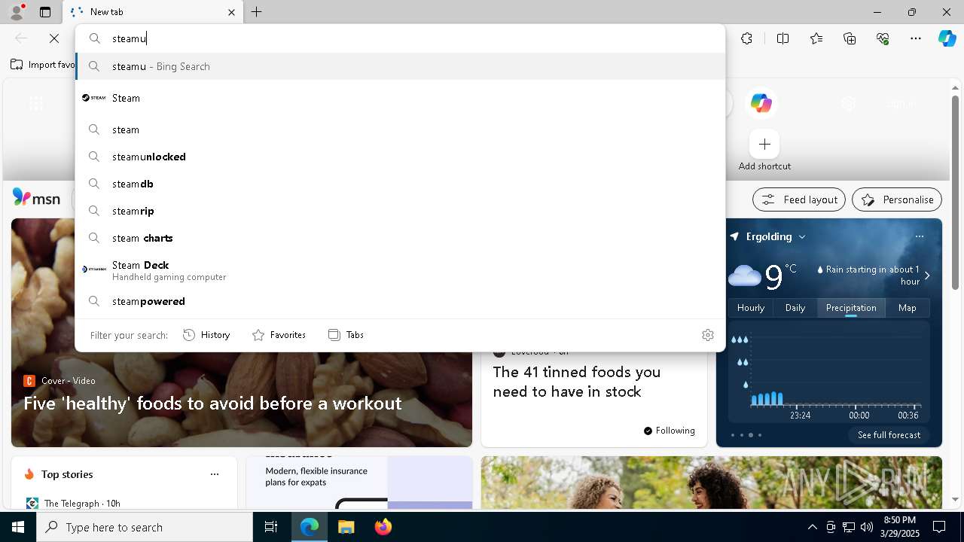Open Collections icon

point(850,38)
